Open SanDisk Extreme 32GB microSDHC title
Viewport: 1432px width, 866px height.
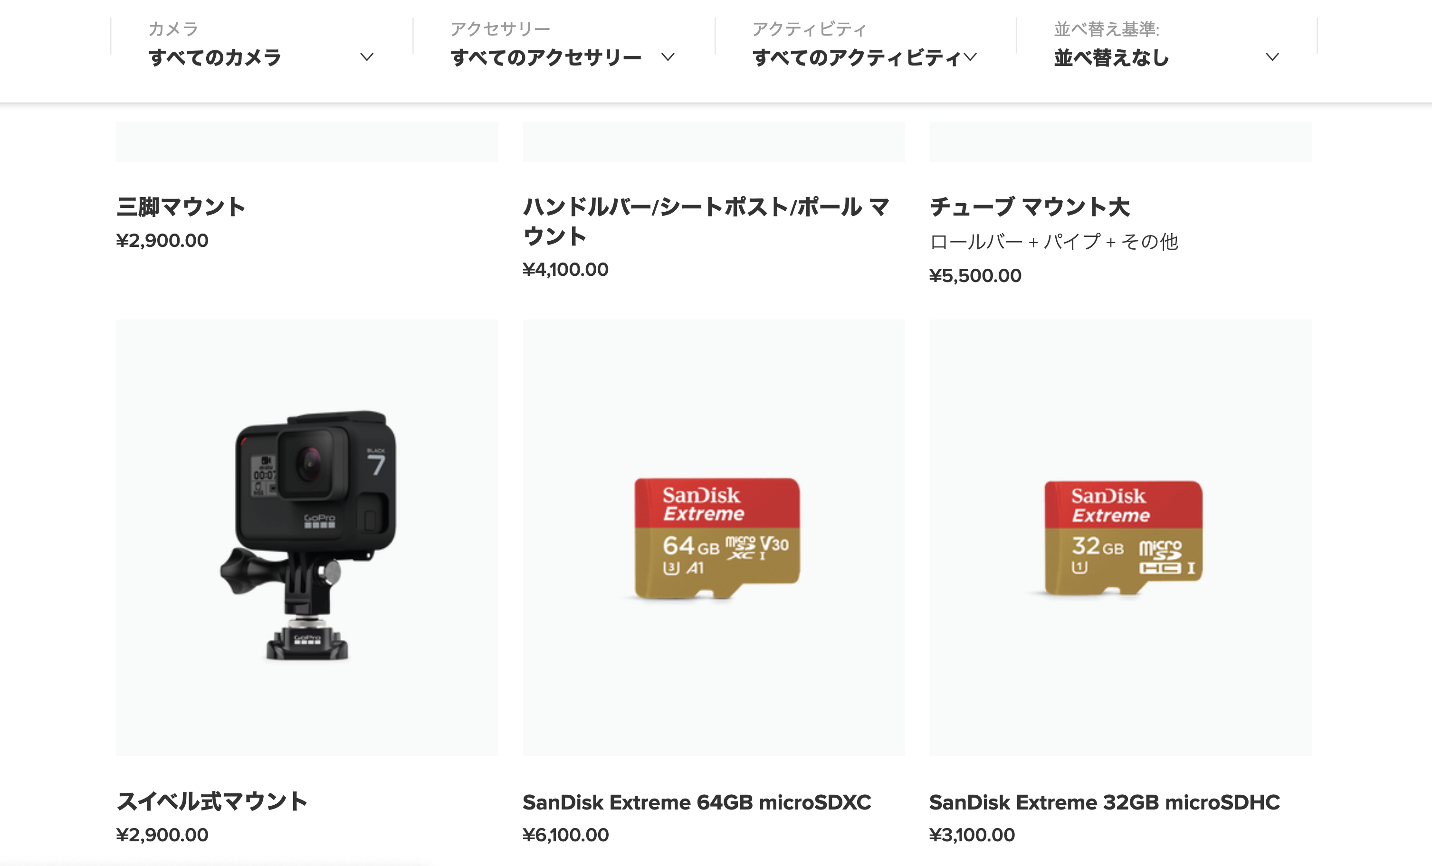1104,802
